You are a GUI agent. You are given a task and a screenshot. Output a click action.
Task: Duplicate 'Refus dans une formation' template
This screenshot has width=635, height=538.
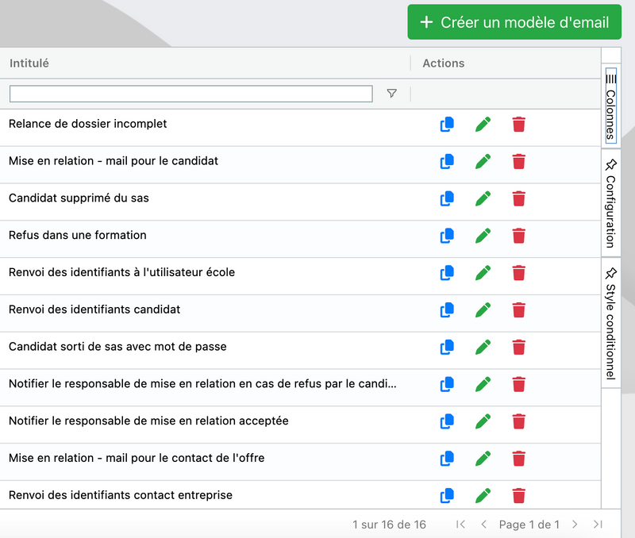click(447, 236)
